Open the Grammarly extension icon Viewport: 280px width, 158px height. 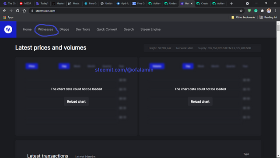(x=255, y=11)
